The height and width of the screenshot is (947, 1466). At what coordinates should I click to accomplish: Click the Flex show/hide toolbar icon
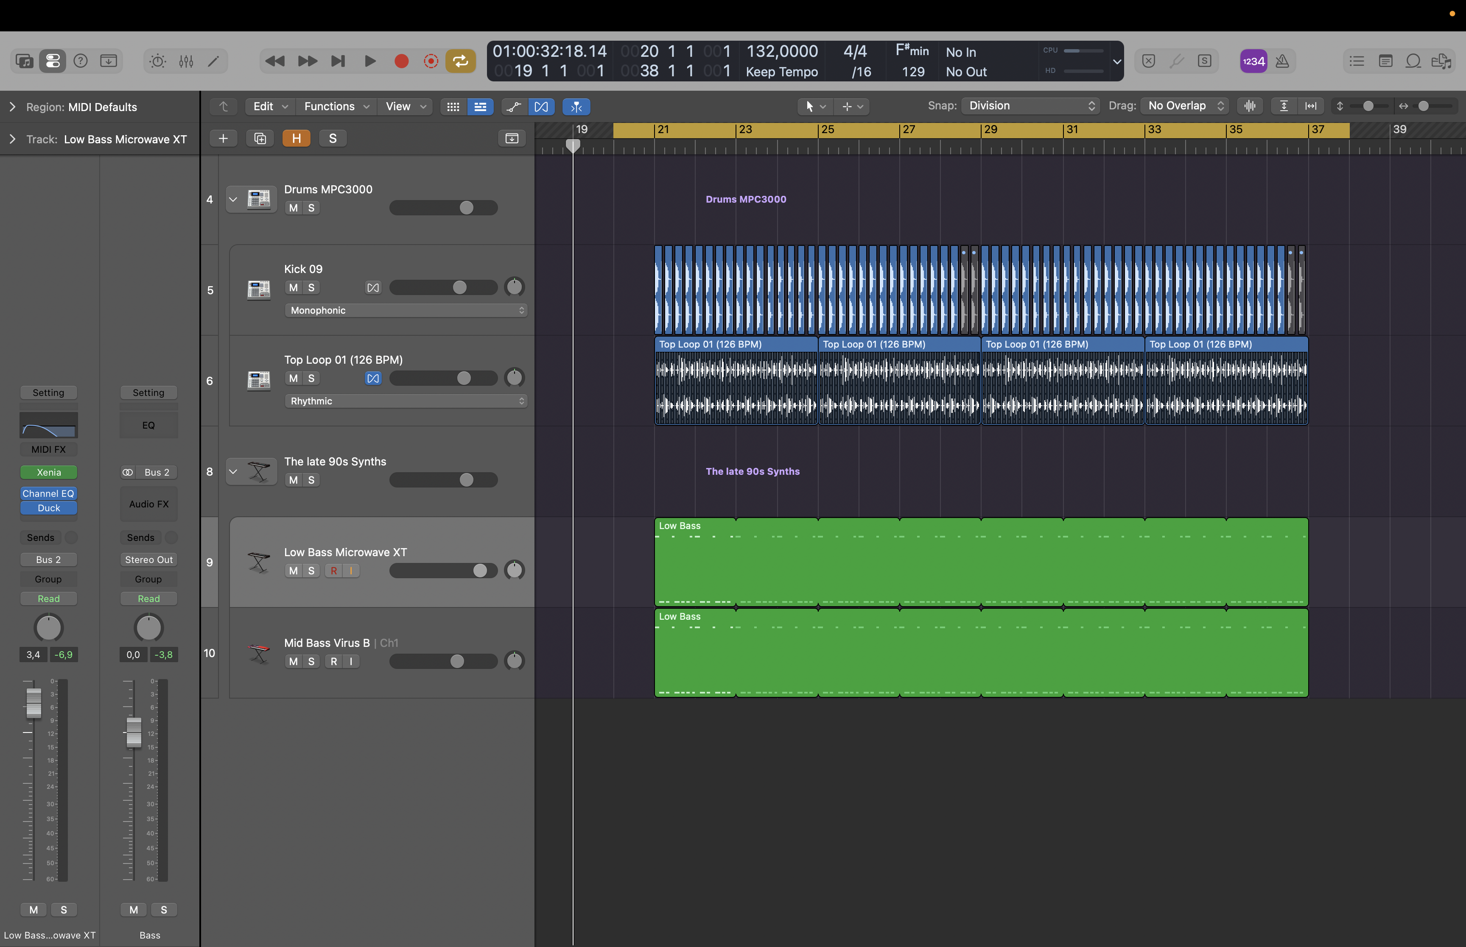click(x=541, y=106)
